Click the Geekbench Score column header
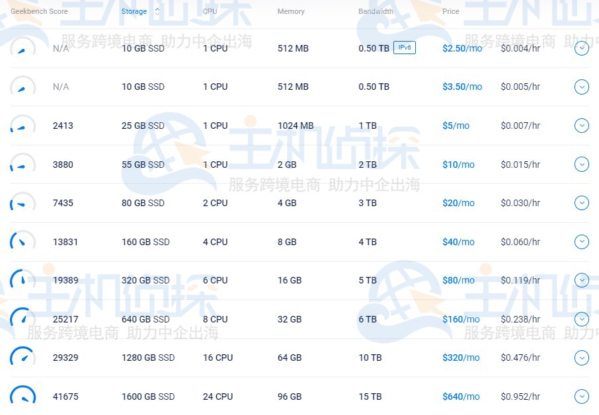The height and width of the screenshot is (415, 599). click(x=40, y=11)
